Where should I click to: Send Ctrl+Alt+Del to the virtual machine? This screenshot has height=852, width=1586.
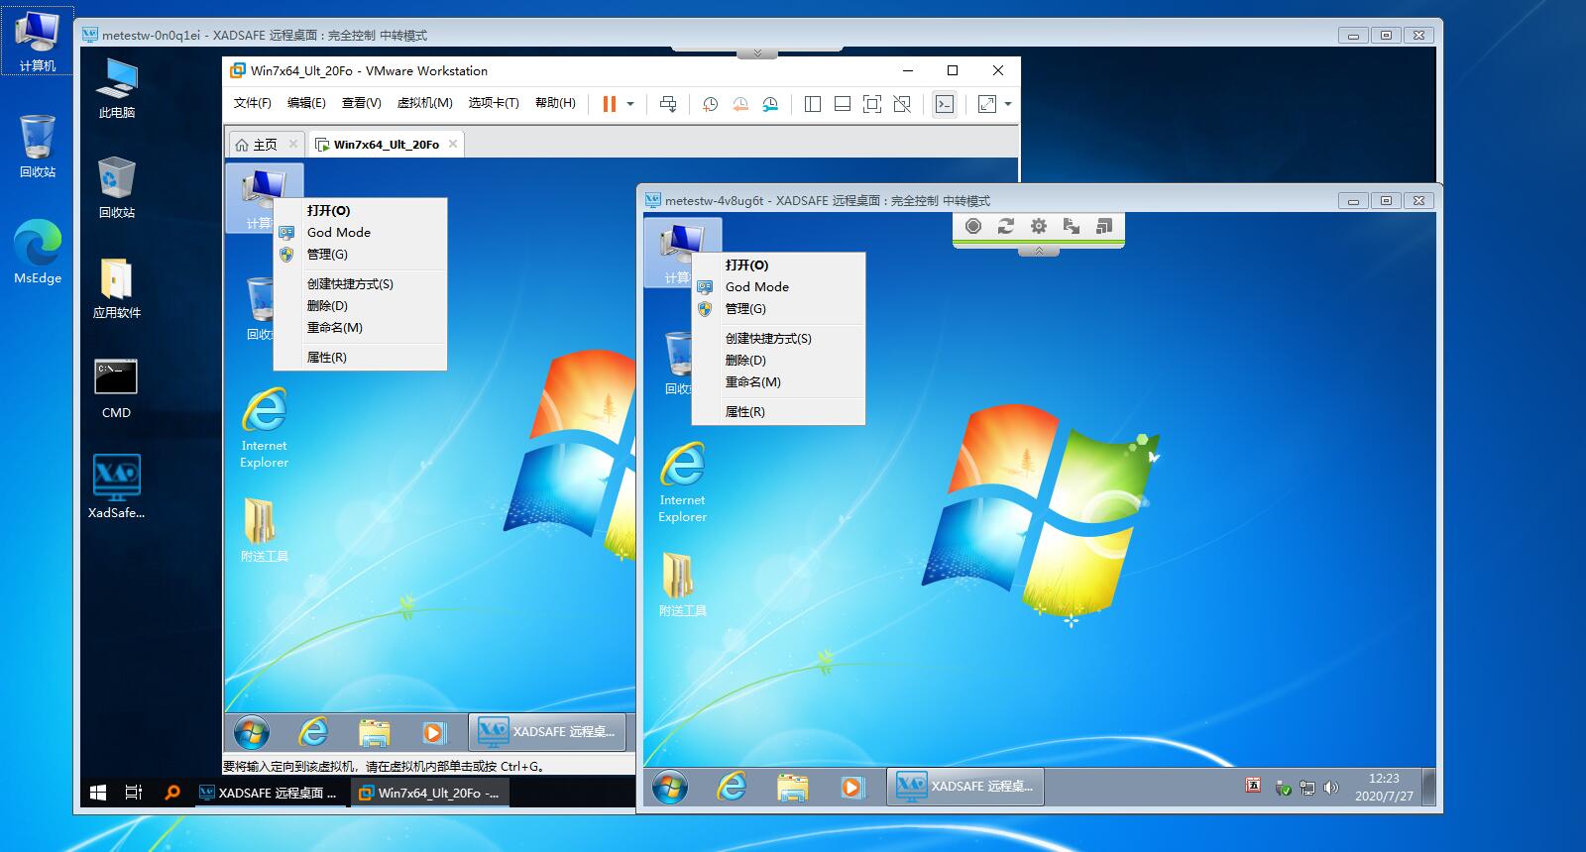tap(668, 104)
